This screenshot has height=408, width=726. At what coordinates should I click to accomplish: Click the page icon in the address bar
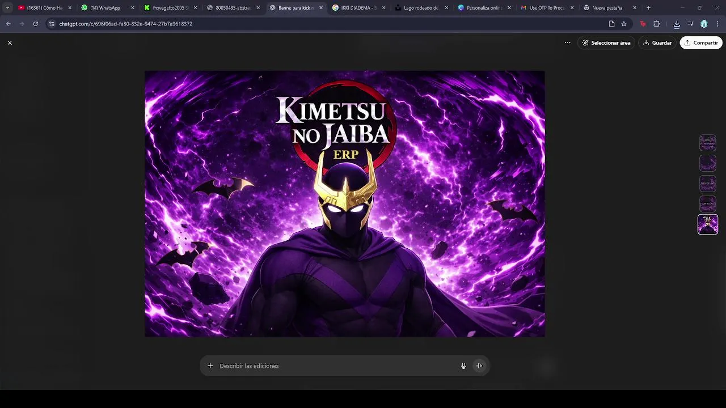pyautogui.click(x=611, y=24)
